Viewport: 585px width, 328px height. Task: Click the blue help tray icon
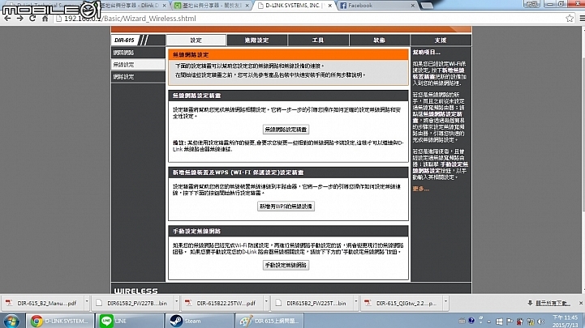(x=471, y=321)
